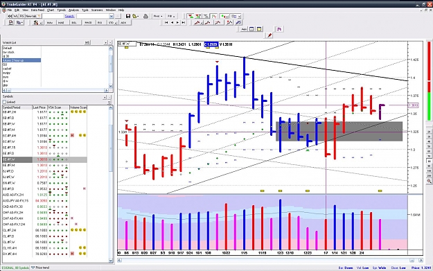433x271 pixels.
Task: Select first trend line drawing tool
Action: pos(198,23)
